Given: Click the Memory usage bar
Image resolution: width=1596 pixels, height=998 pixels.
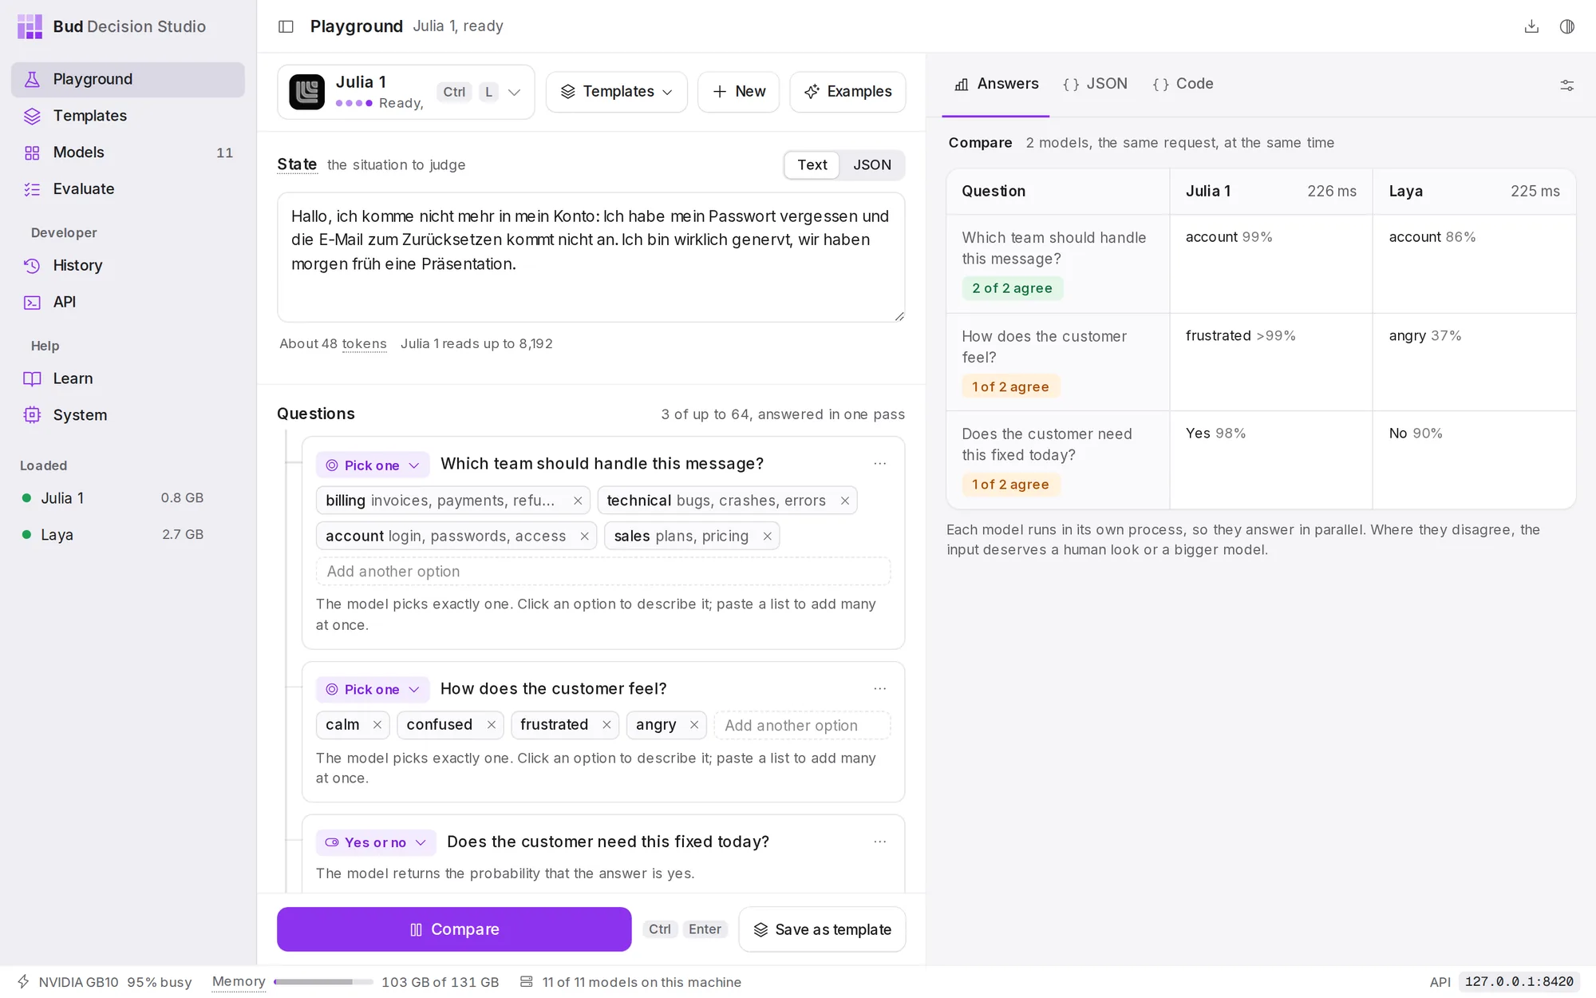Looking at the screenshot, I should tap(322, 982).
